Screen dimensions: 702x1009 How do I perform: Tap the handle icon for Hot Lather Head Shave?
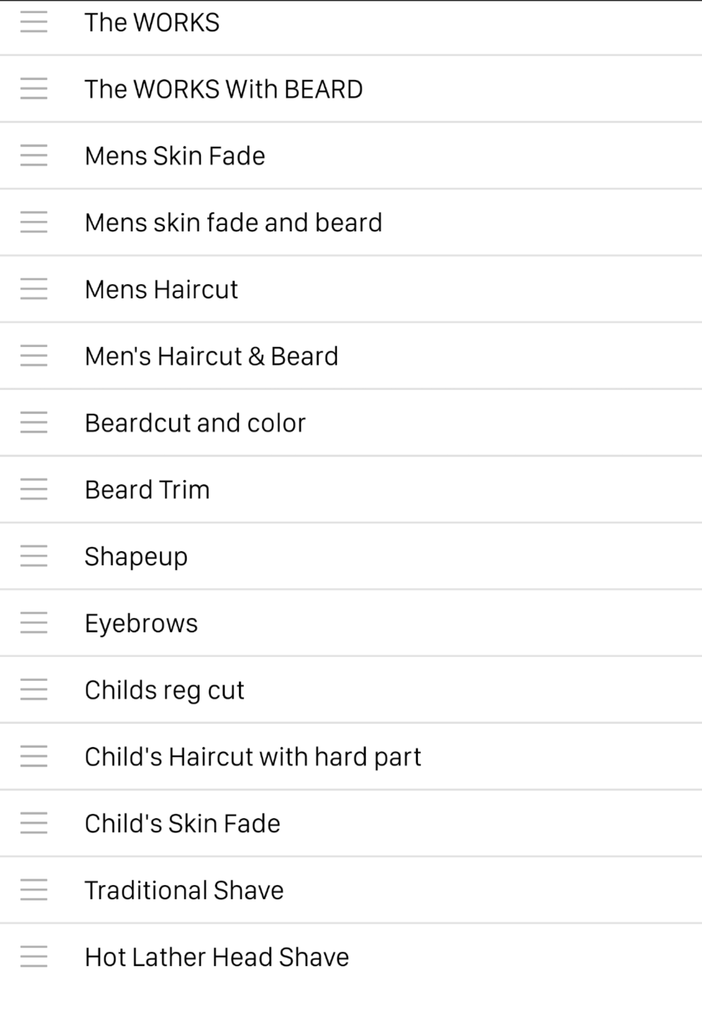(x=34, y=957)
